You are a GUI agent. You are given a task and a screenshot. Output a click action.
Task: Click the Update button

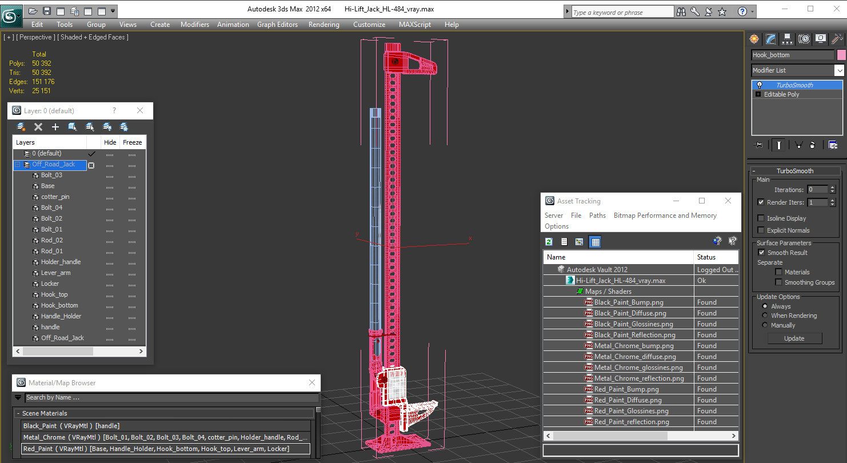click(x=794, y=338)
